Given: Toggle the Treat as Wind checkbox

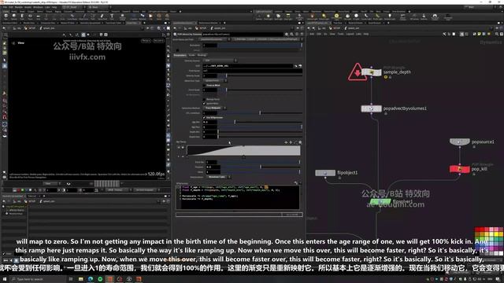Looking at the screenshot, I should coord(205,86).
